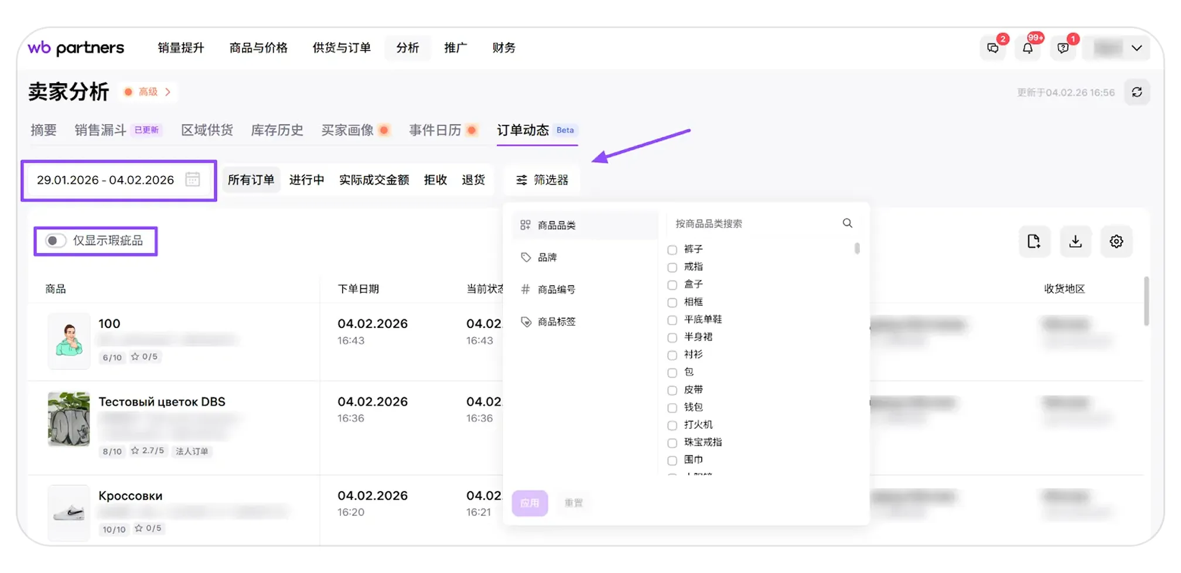This screenshot has height=573, width=1181.
Task: Open the notifications bell icon
Action: (1028, 48)
